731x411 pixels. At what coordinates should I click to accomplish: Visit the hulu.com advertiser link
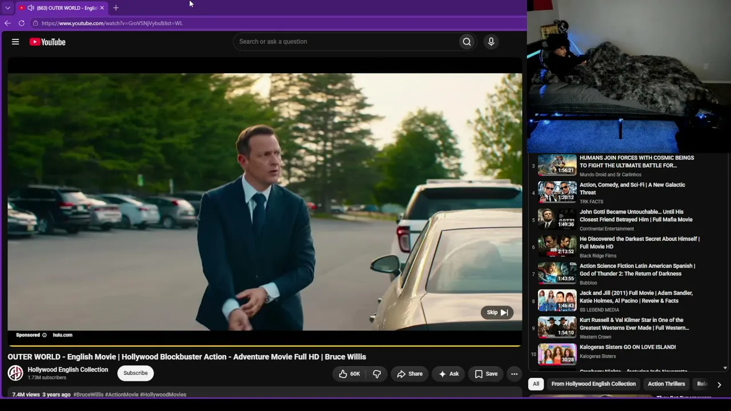pyautogui.click(x=63, y=335)
